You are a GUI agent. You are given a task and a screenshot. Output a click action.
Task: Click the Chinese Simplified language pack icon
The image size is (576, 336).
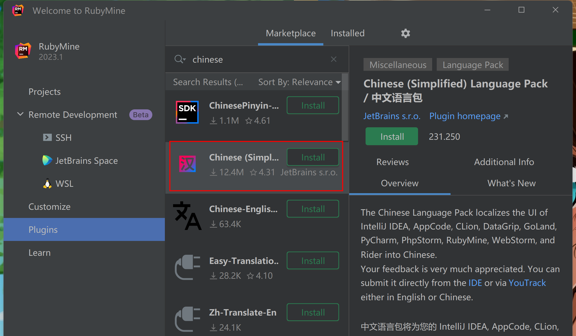click(x=187, y=164)
